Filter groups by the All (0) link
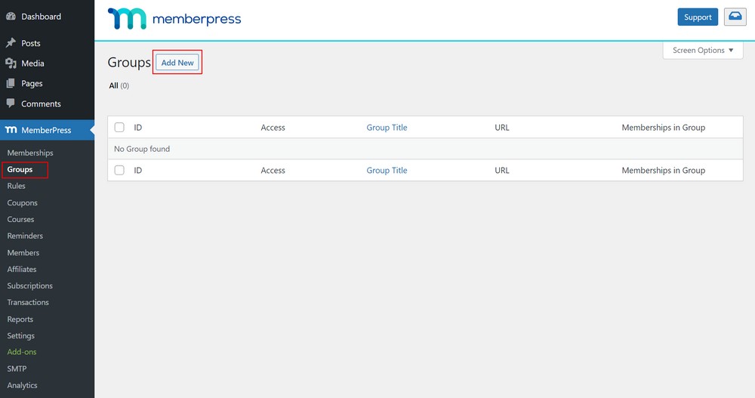The width and height of the screenshot is (755, 398). click(119, 86)
